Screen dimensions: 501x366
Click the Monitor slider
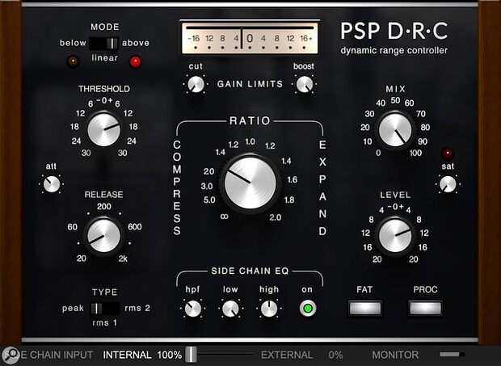(452, 354)
